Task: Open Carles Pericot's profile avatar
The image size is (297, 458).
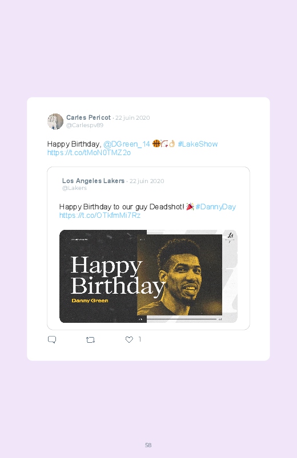Action: click(x=55, y=121)
